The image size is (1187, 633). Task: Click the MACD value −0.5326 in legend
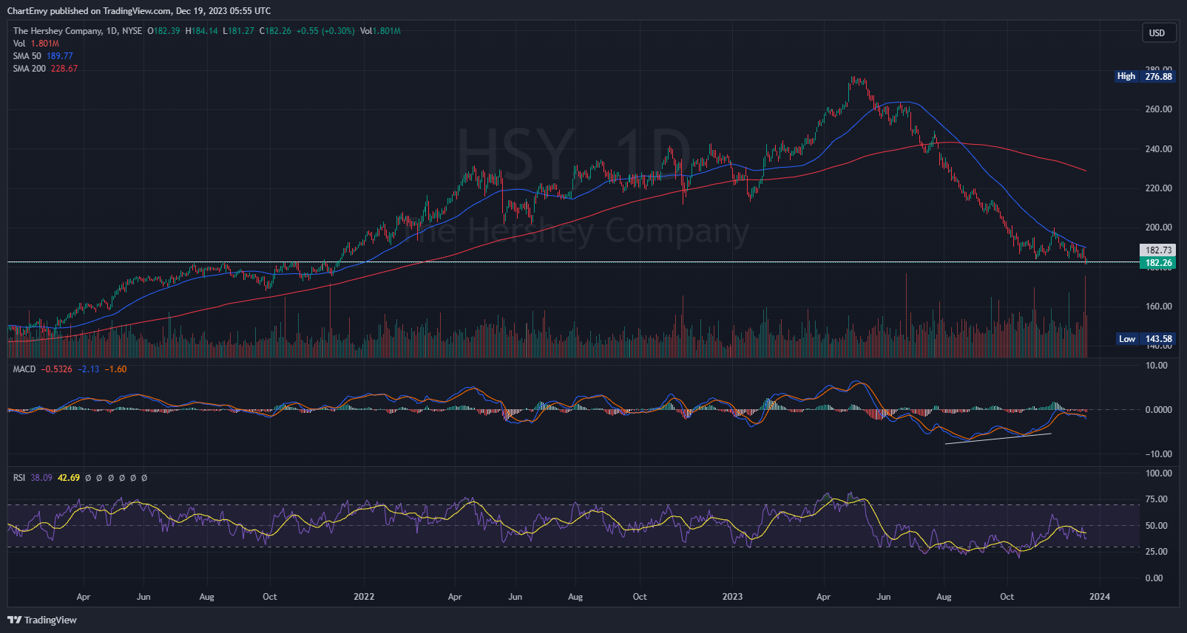[x=57, y=369]
